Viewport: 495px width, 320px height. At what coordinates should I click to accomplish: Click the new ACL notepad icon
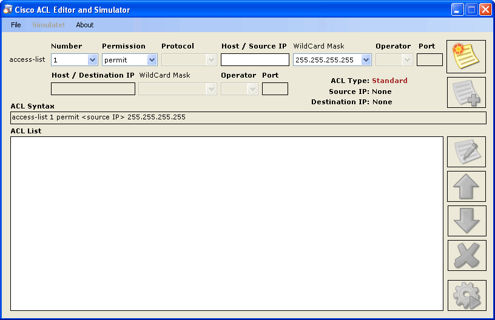coord(466,56)
